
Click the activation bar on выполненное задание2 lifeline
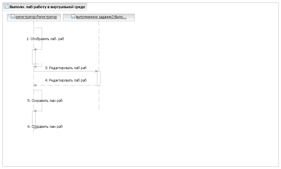coord(99,78)
